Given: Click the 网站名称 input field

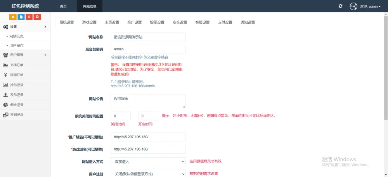Looking at the screenshot, I should point(148,37).
